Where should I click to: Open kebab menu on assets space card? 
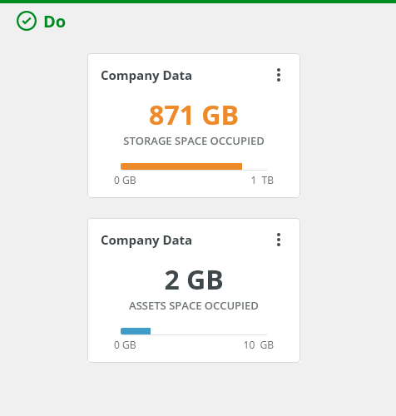click(x=279, y=240)
